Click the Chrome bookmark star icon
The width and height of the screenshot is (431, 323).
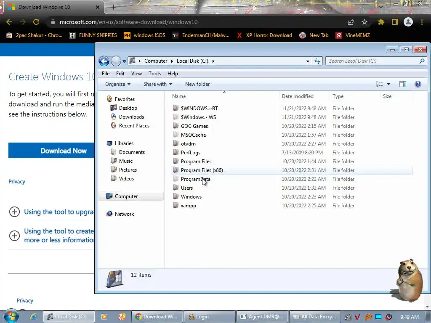coord(364,22)
